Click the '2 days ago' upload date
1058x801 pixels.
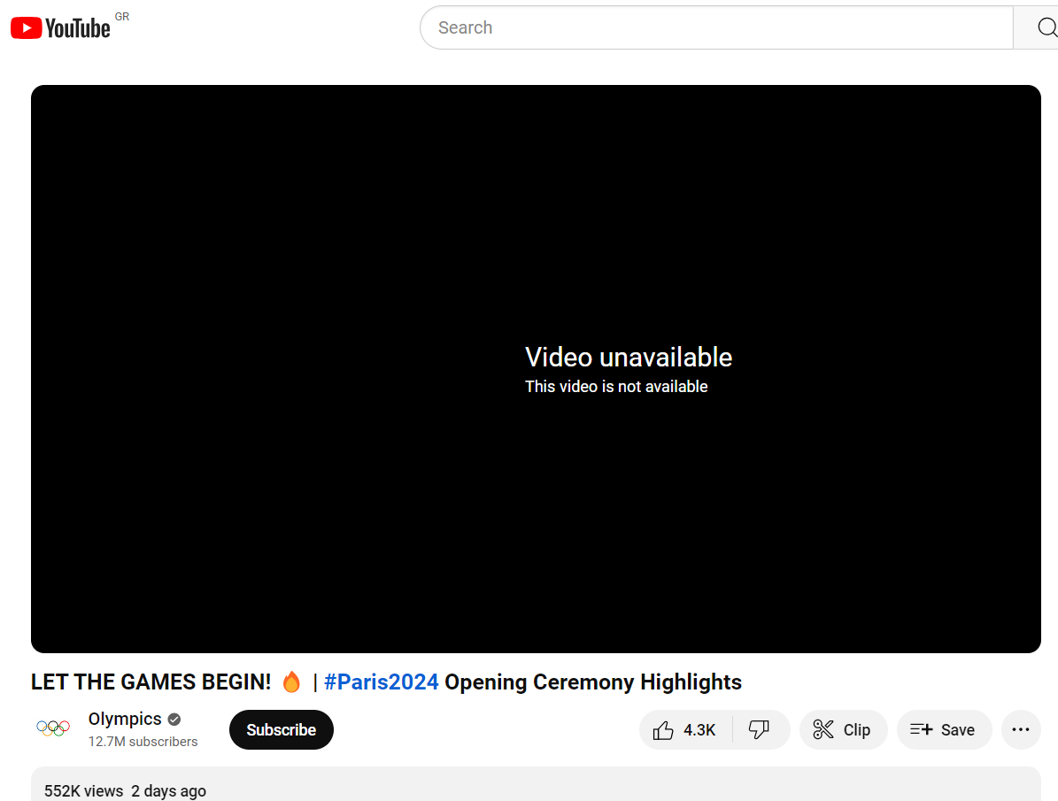[168, 791]
